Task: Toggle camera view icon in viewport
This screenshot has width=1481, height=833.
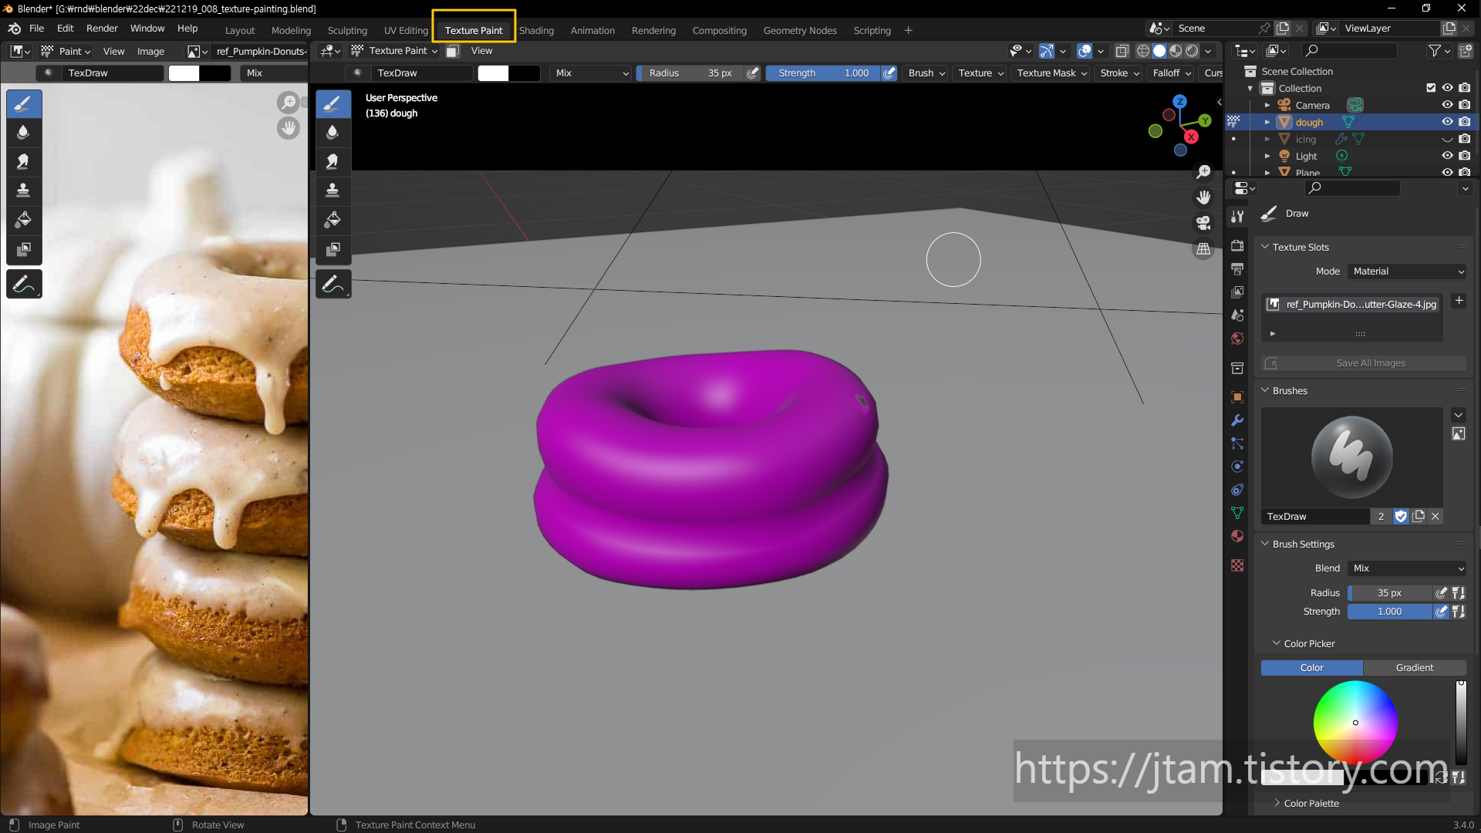Action: pos(1203,224)
